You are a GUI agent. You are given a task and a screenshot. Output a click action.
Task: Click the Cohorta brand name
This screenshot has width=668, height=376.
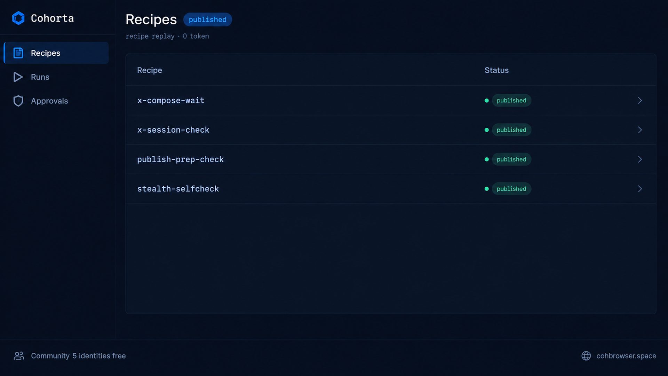52,18
